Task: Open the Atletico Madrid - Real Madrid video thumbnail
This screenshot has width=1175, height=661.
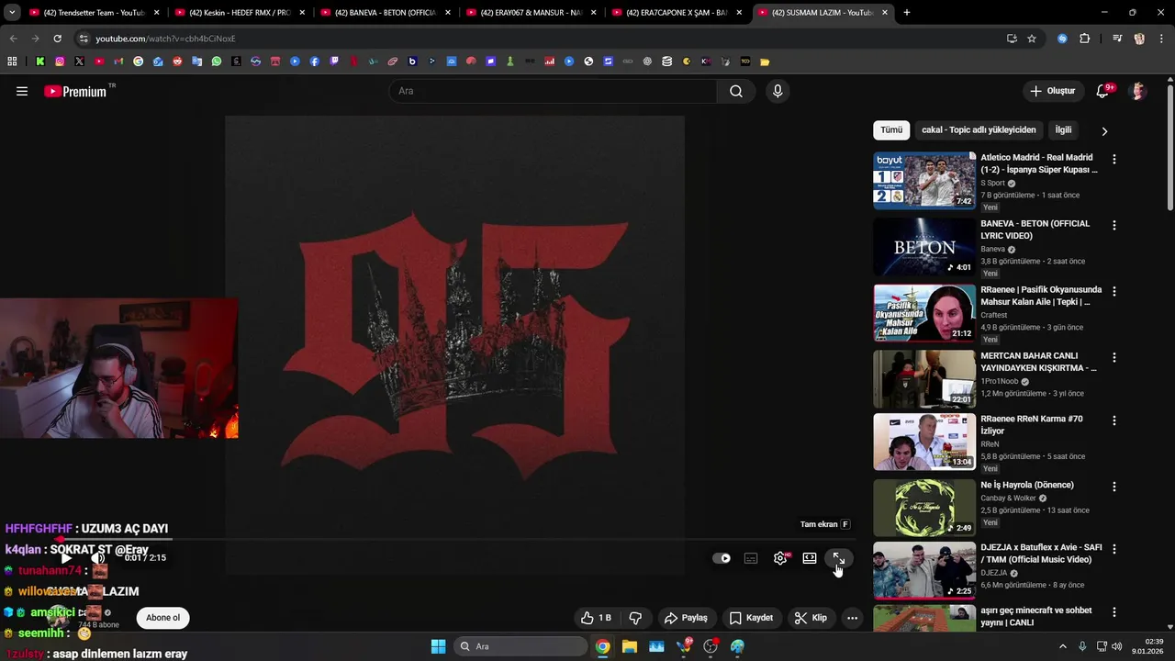Action: tap(924, 181)
